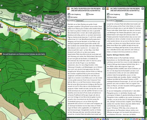Click orange legend icon in right panel header
This screenshot has width=147, height=120.
point(108,9)
